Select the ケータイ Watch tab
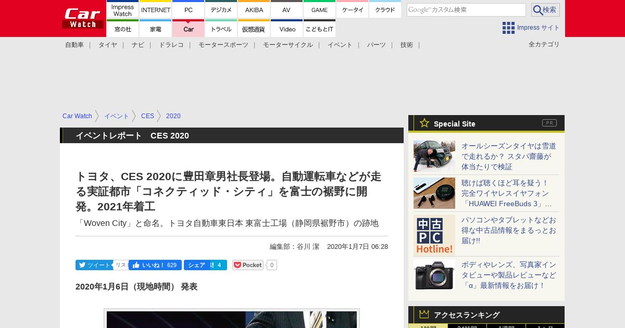This screenshot has width=625, height=328. coord(353,9)
